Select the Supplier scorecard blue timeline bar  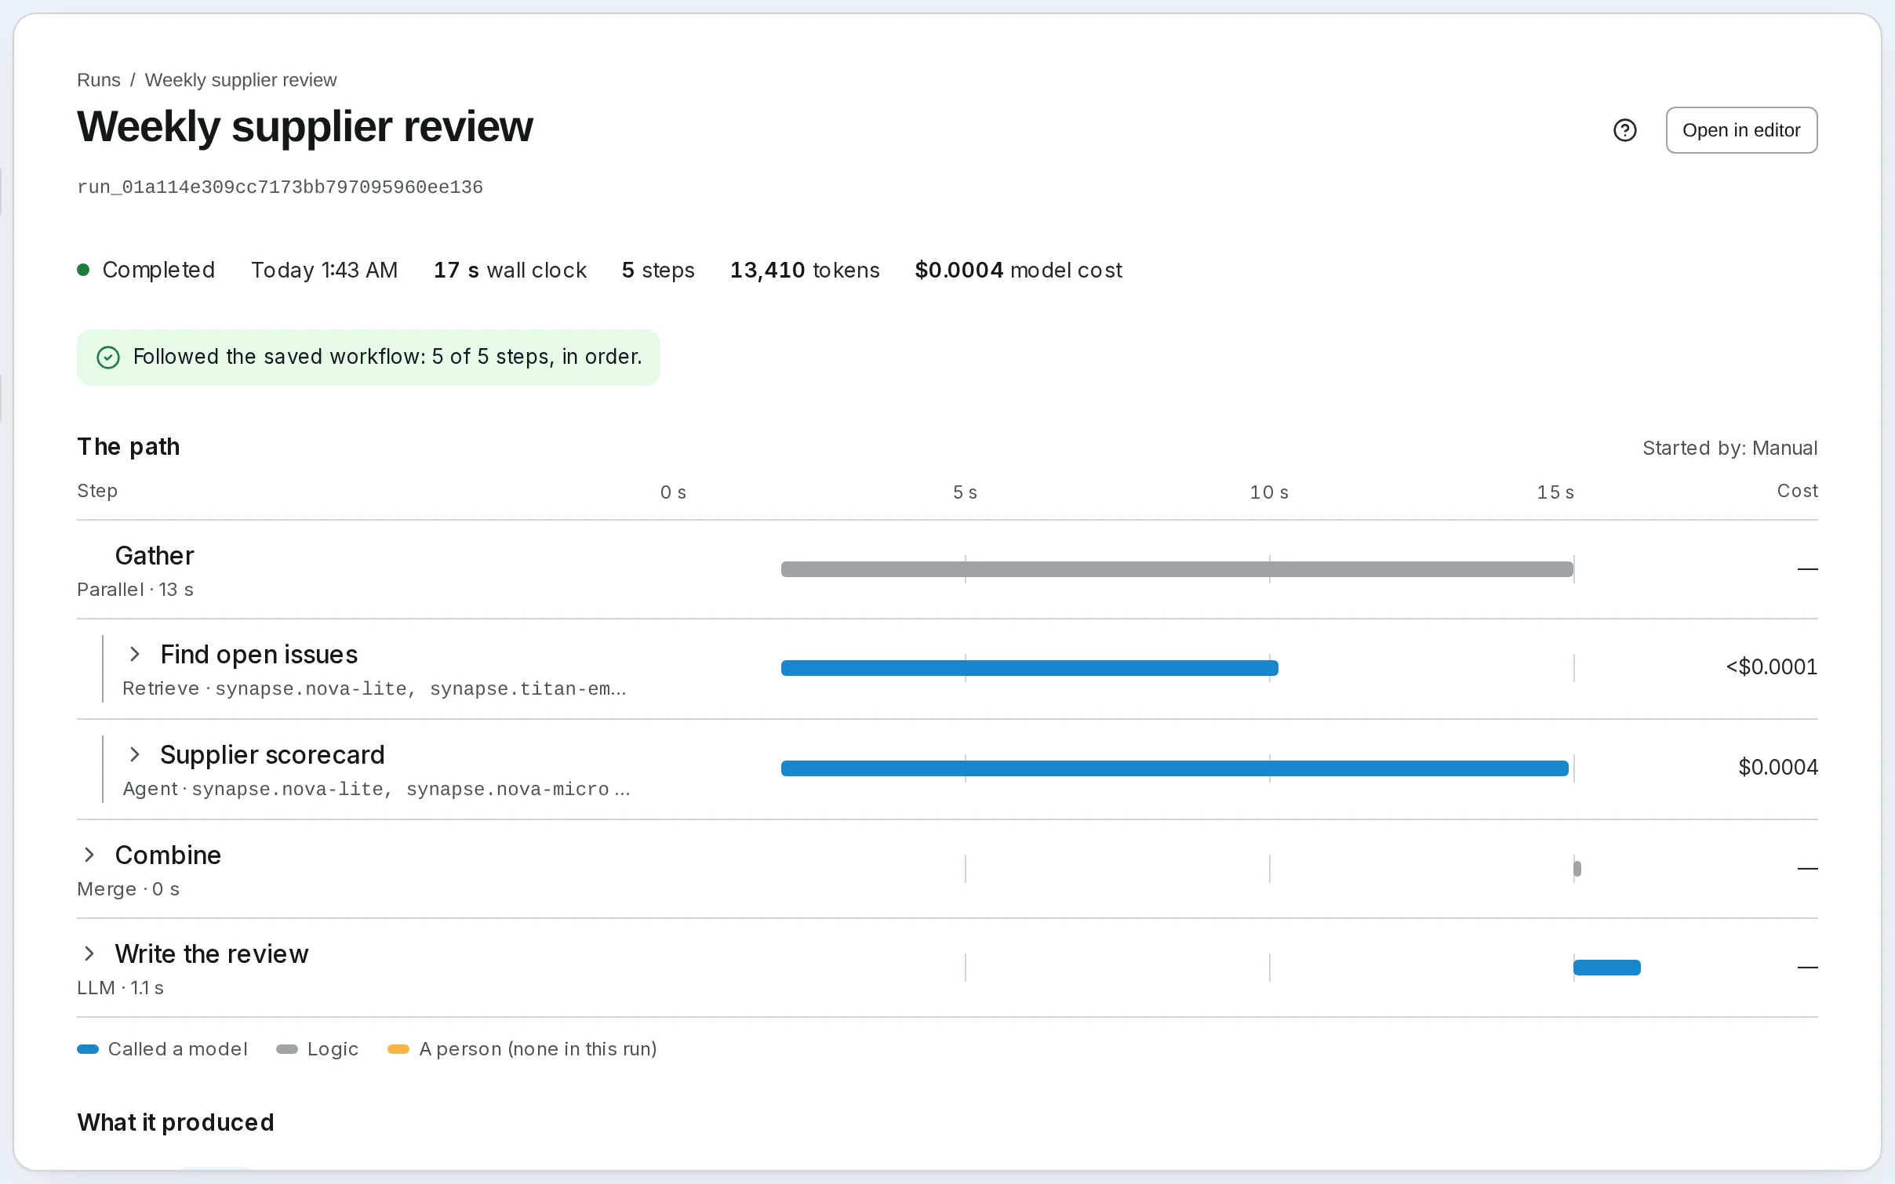pyautogui.click(x=1175, y=768)
